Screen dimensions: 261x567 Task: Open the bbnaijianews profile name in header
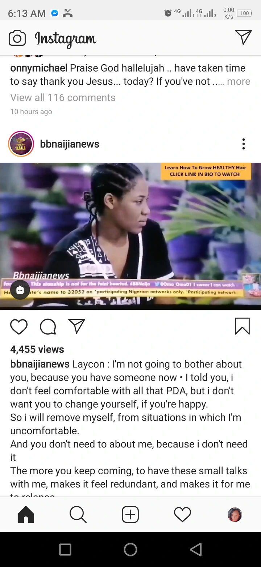tap(70, 144)
